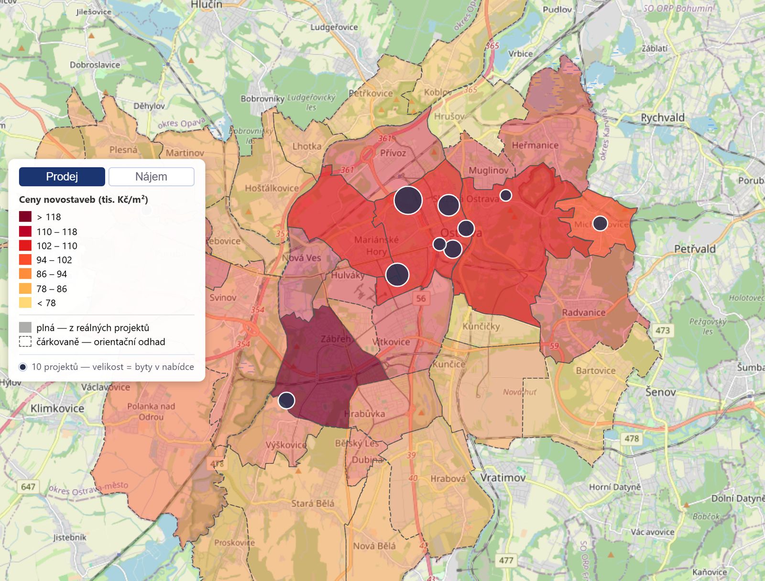Click the 'Stará Bělá' district label
Screen dimensions: 765x581
313,503
